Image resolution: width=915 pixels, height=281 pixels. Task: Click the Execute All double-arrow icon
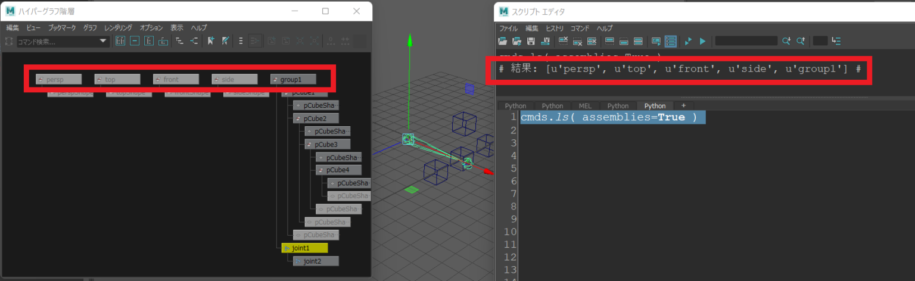click(x=688, y=41)
